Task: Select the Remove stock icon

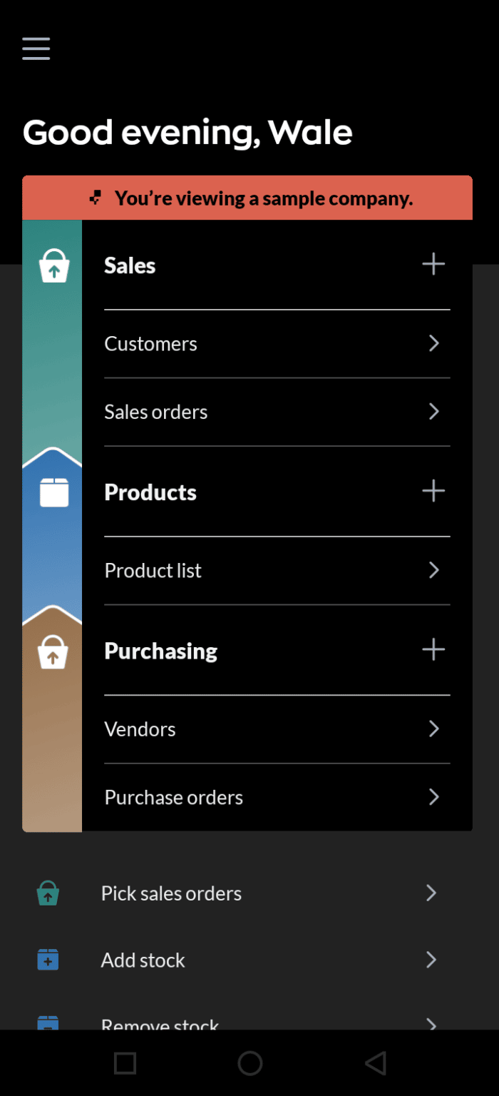Action: click(47, 1022)
